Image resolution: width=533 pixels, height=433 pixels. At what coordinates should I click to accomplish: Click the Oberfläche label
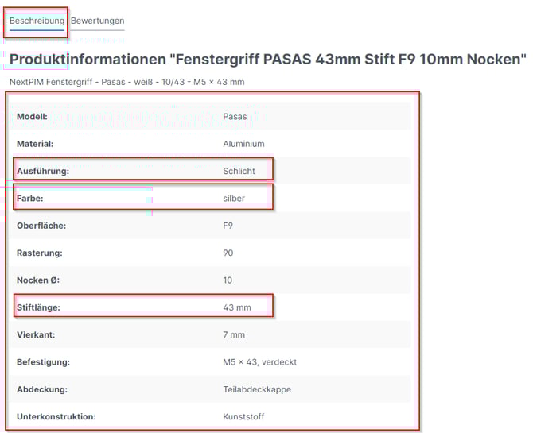pos(41,226)
